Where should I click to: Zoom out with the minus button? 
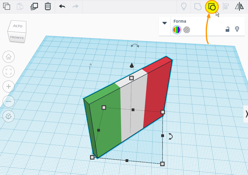(9, 101)
